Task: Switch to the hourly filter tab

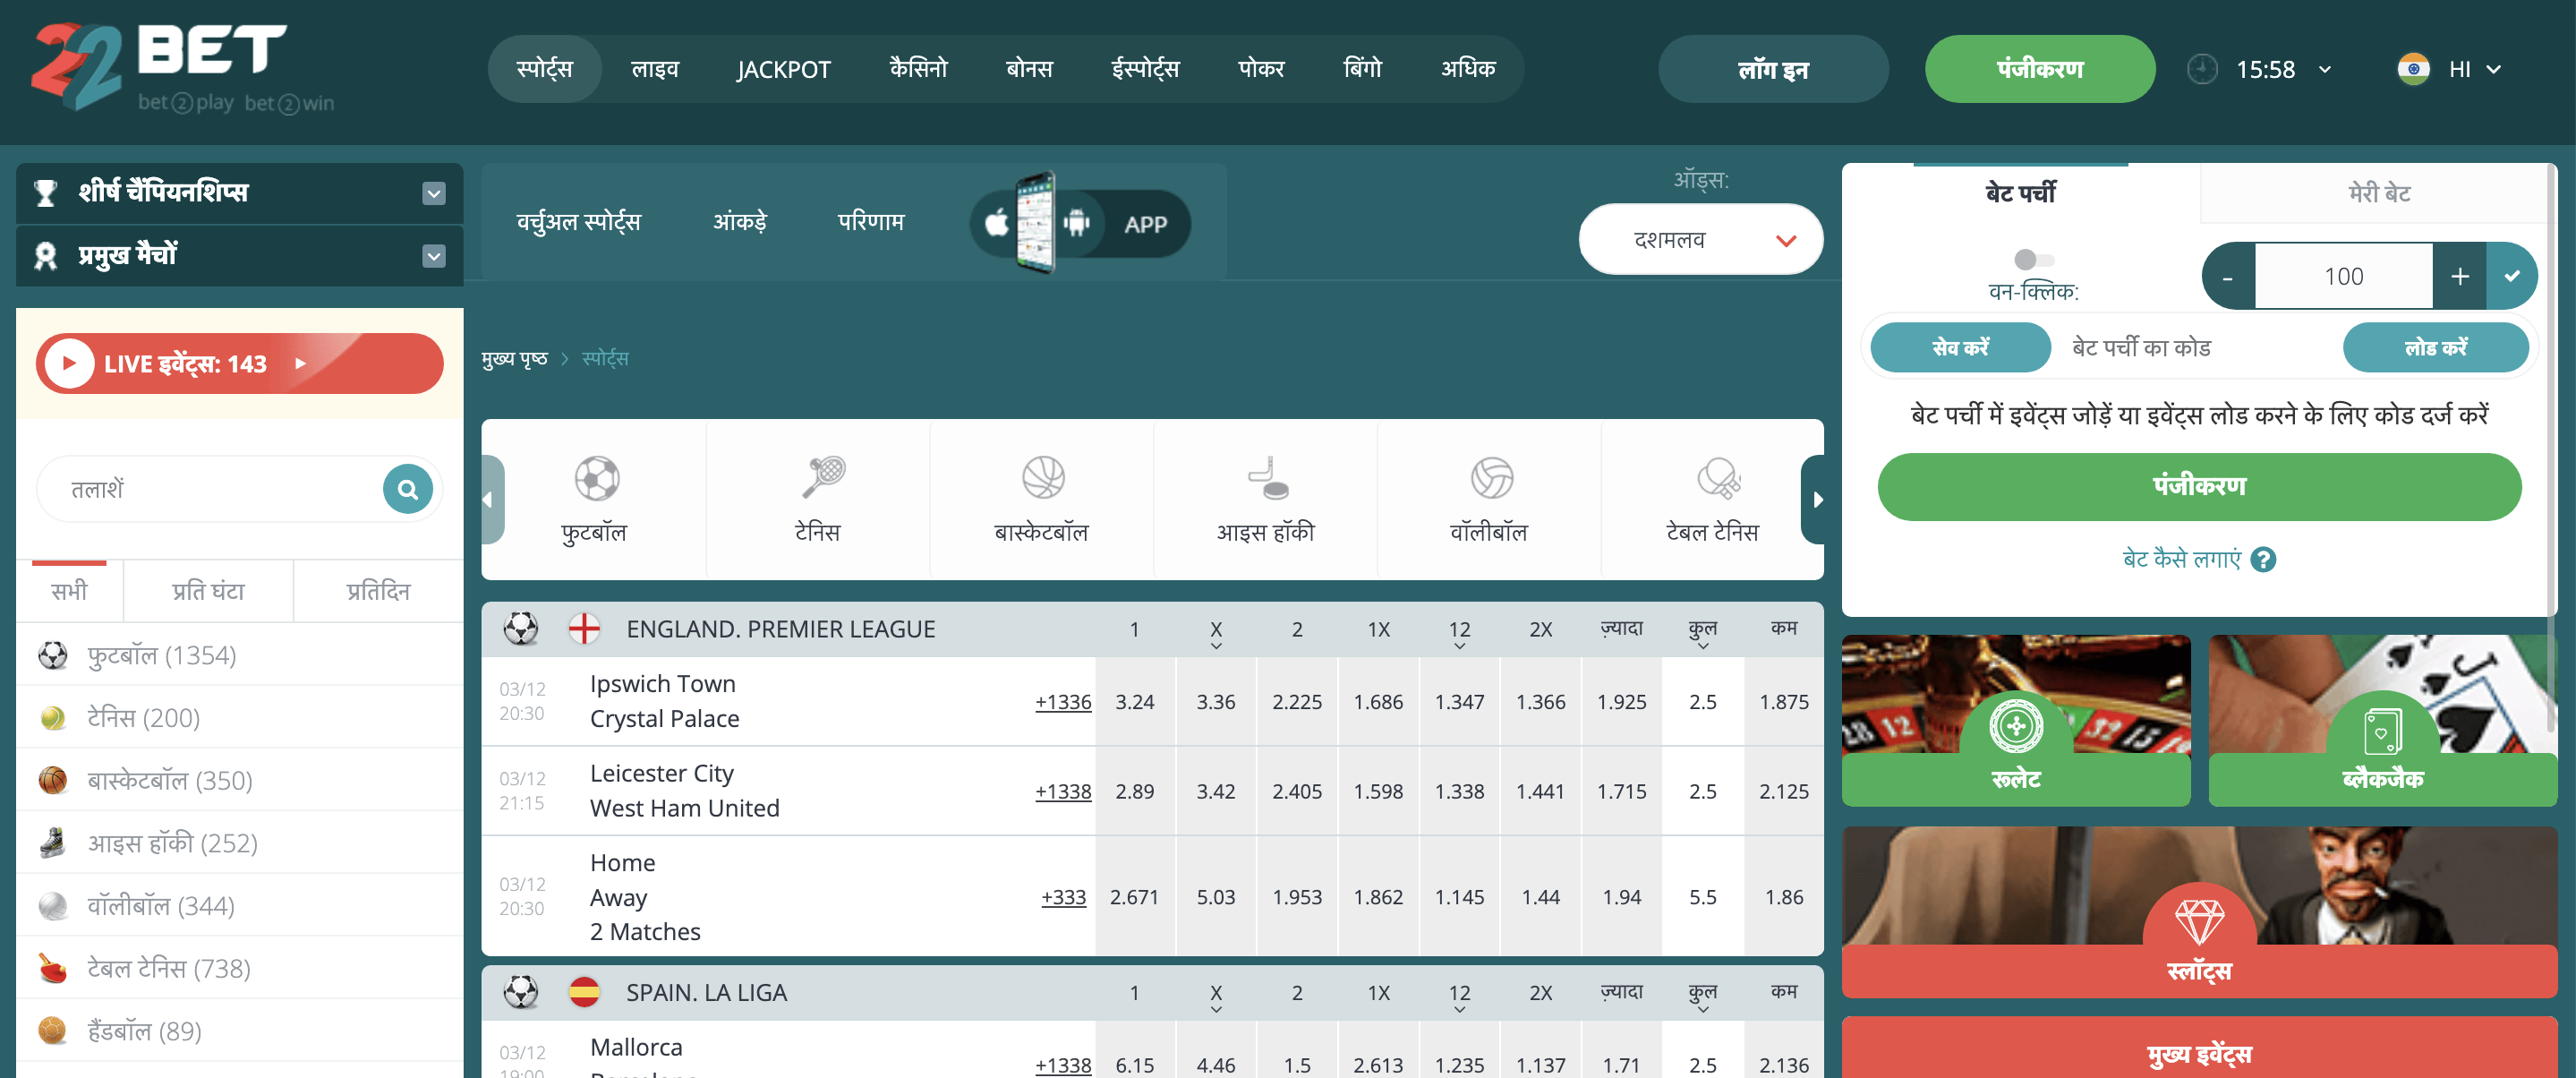Action: click(208, 591)
